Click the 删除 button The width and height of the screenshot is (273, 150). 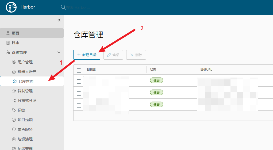pos(136,55)
